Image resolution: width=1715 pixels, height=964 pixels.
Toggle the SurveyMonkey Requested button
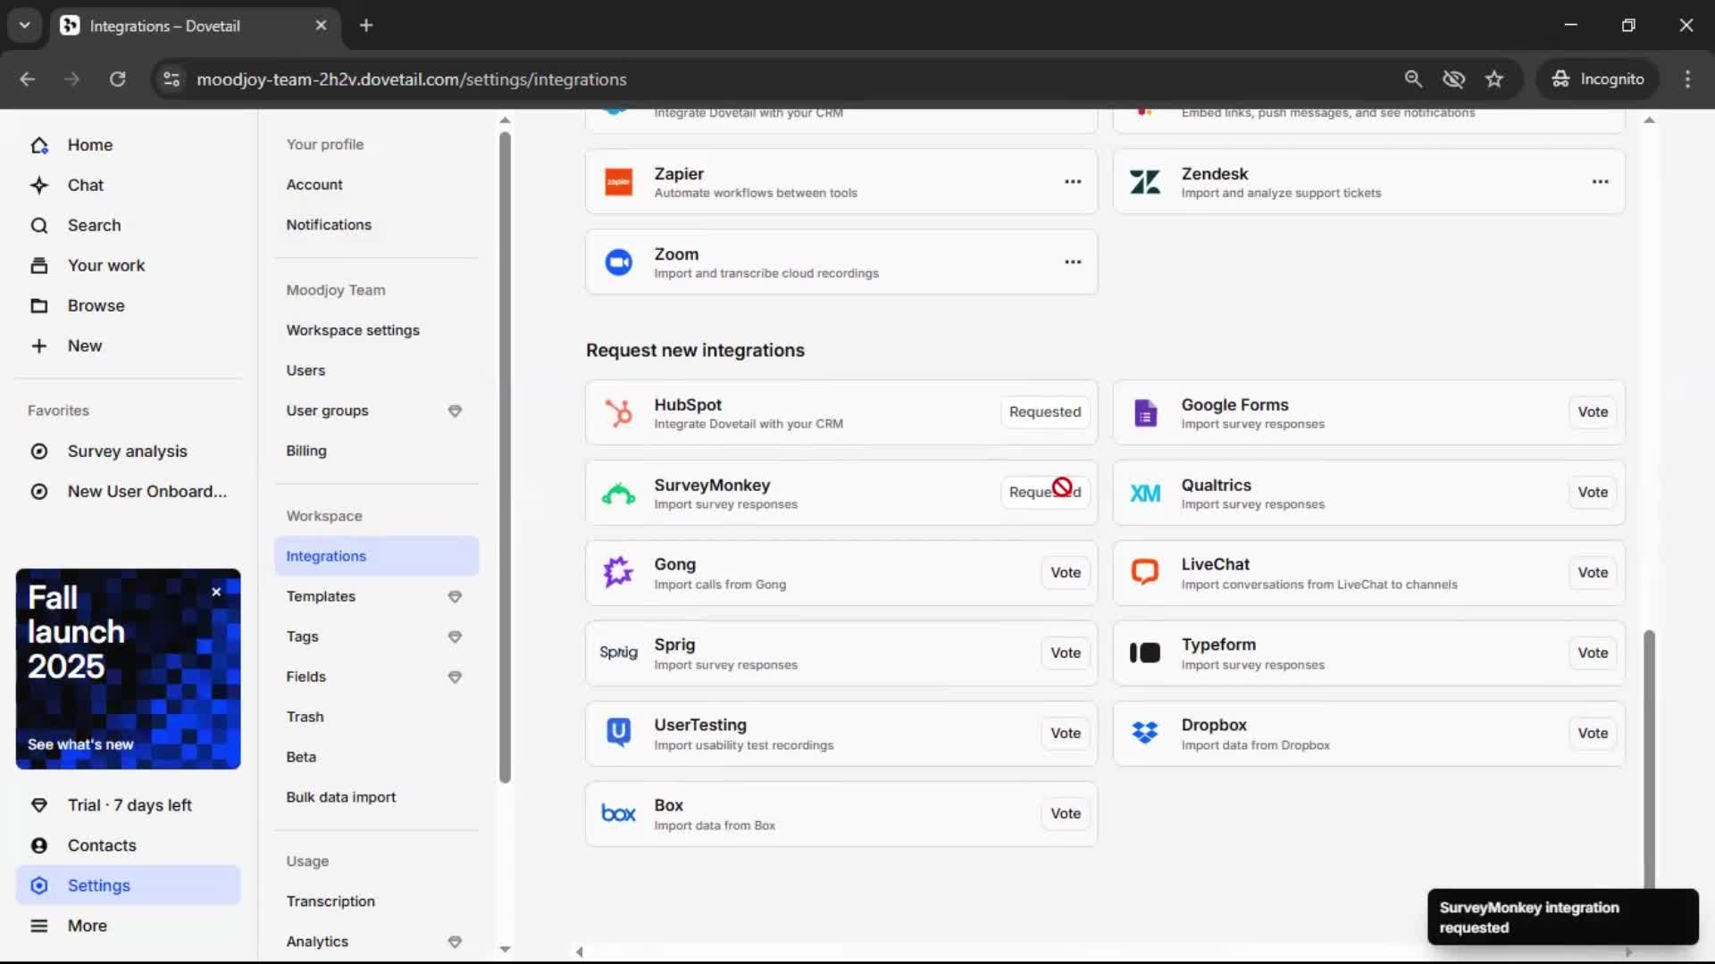[1044, 492]
